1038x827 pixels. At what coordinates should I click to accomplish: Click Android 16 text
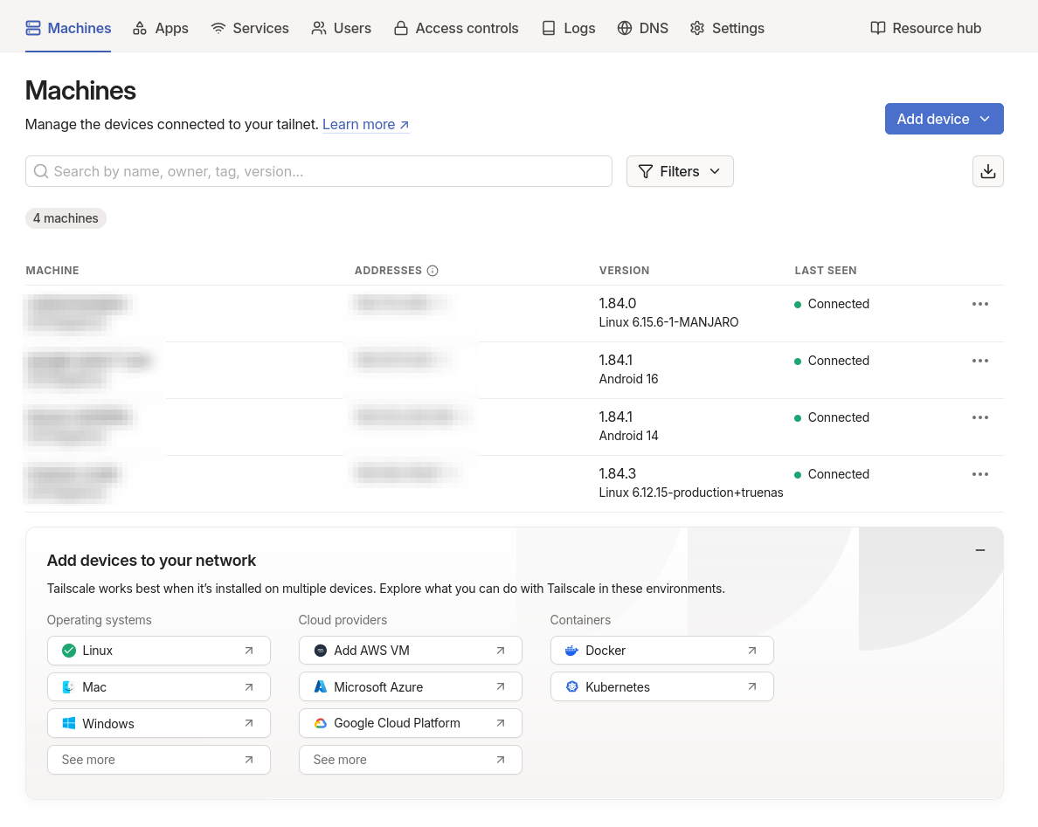click(628, 379)
